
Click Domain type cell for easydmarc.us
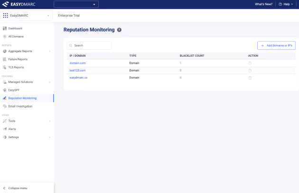(134, 78)
